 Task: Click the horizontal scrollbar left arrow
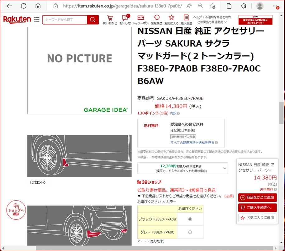[x=3, y=248]
